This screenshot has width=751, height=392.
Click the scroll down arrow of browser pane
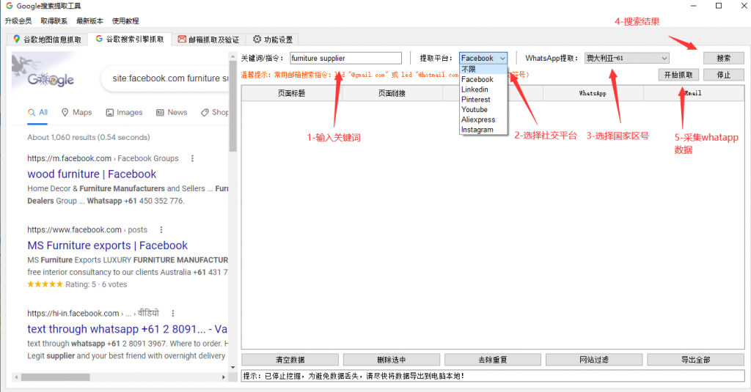click(232, 368)
